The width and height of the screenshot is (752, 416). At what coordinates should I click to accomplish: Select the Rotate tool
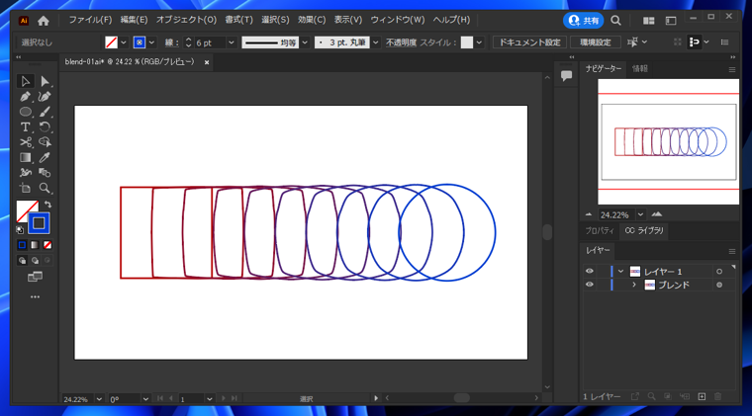tap(45, 126)
